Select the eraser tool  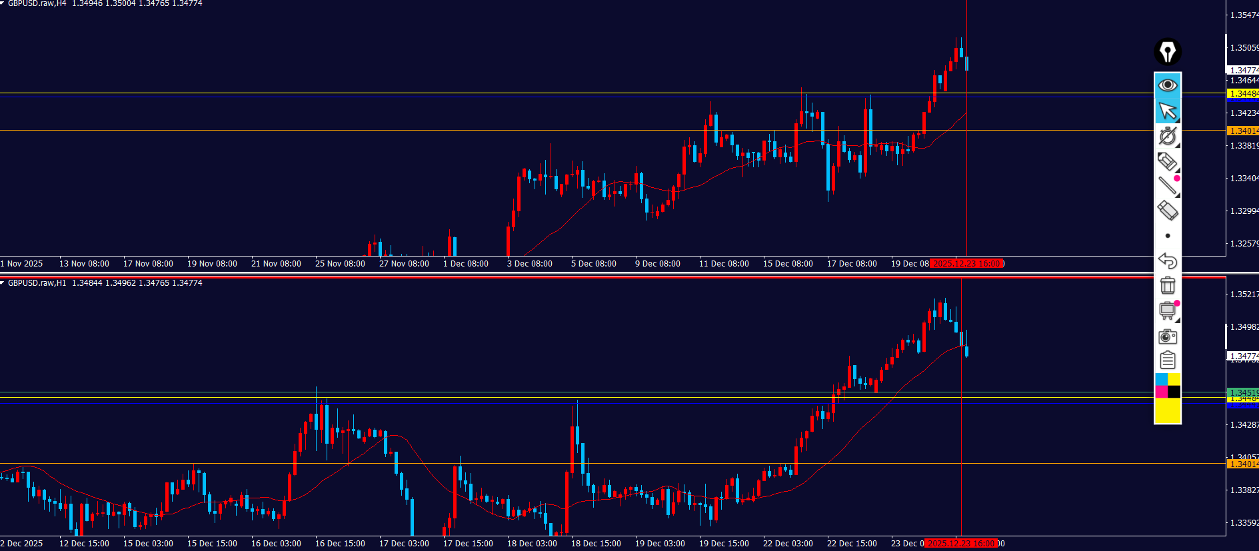(1167, 211)
